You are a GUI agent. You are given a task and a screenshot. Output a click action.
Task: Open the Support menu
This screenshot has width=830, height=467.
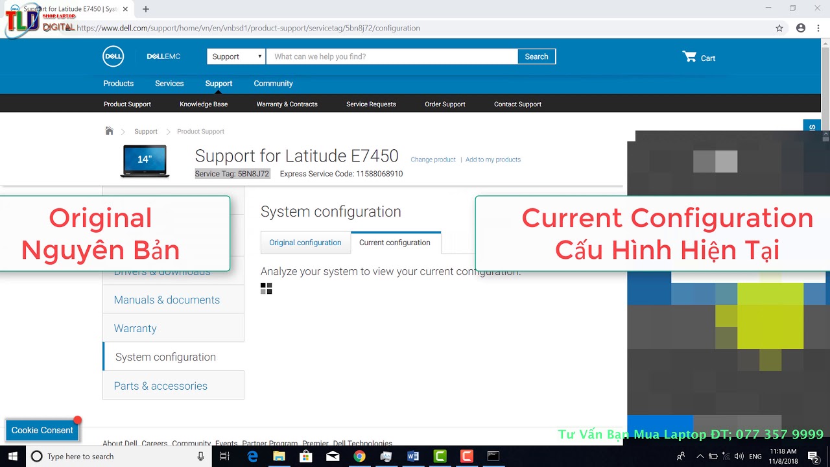point(219,84)
